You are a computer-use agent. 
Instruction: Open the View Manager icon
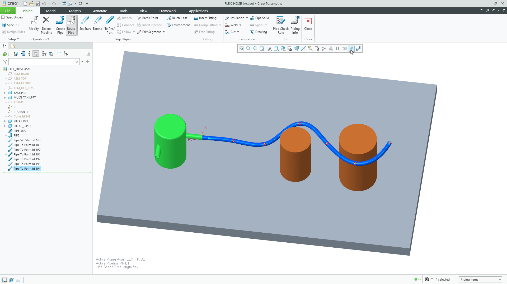point(290,48)
